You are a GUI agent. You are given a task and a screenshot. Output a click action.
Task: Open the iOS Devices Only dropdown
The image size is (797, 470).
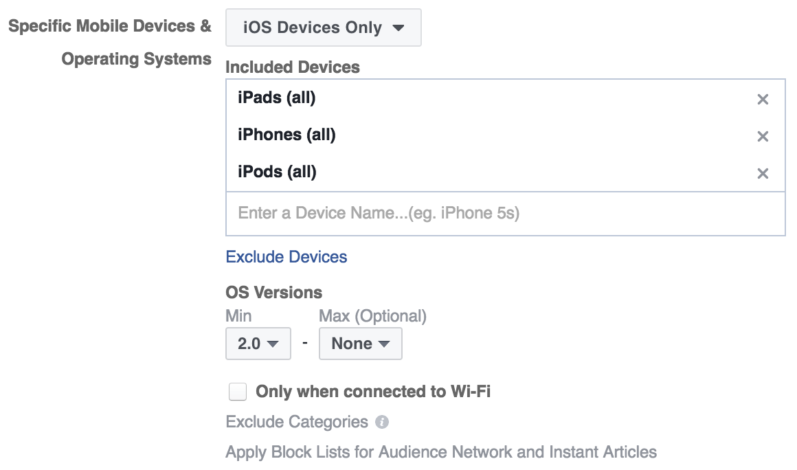click(324, 27)
